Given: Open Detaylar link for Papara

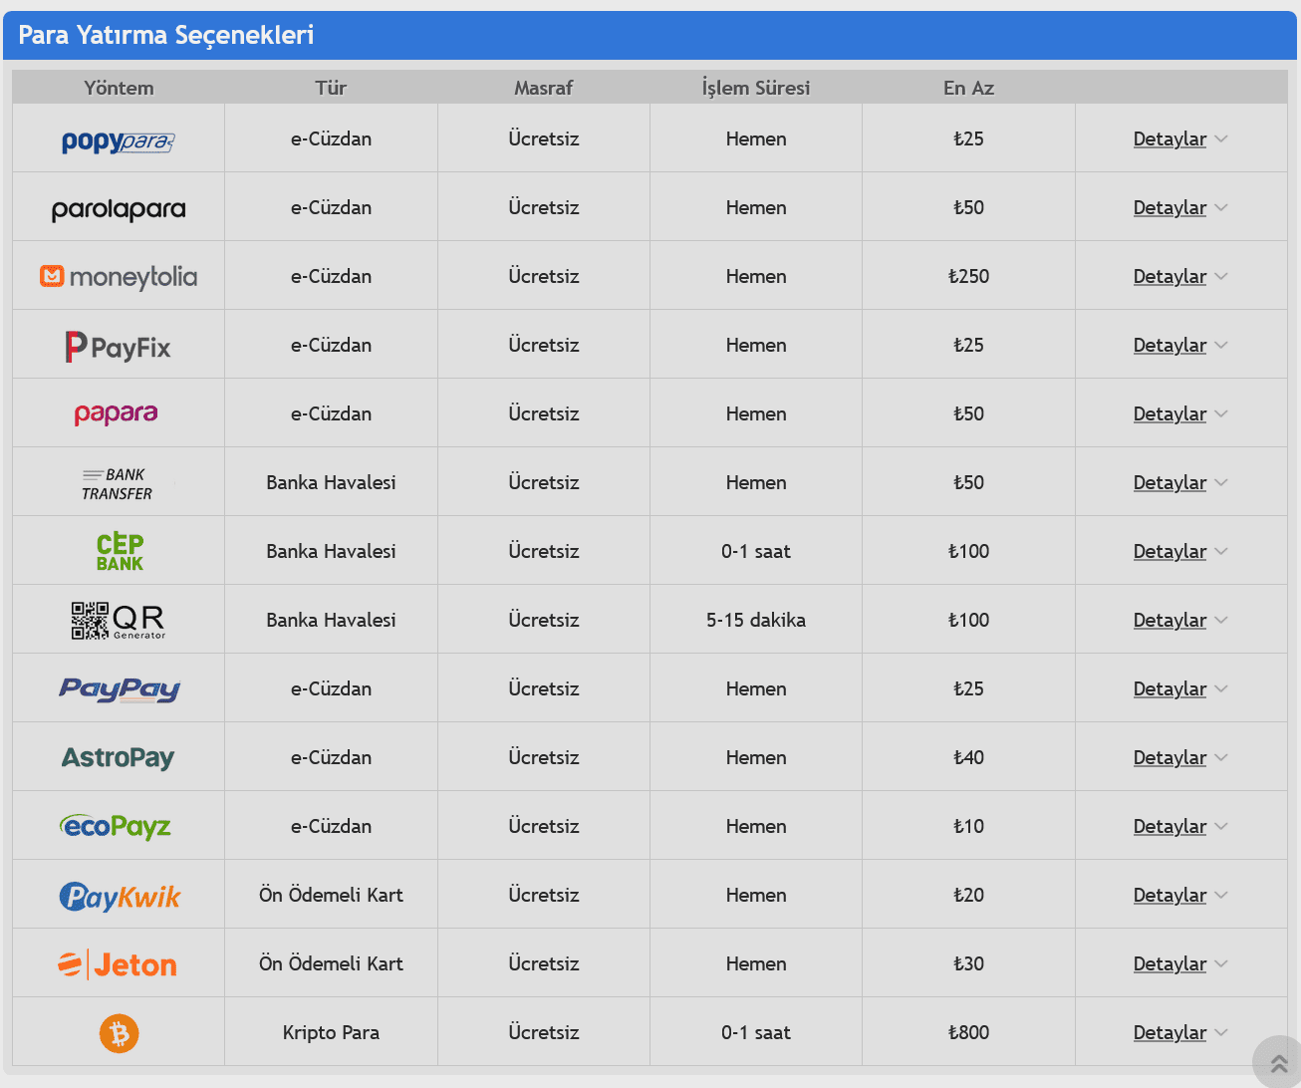Looking at the screenshot, I should (x=1170, y=414).
